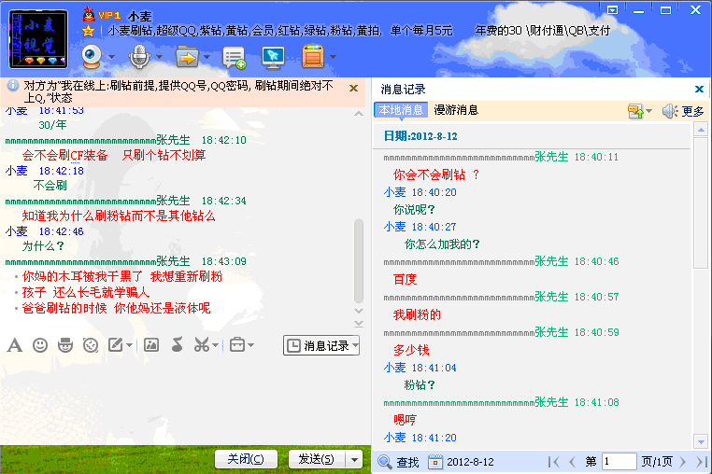Click the 查找 search button
This screenshot has width=712, height=474.
point(399,462)
